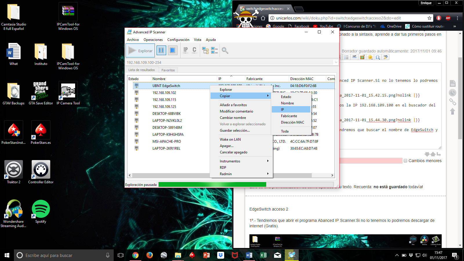Click the C subnet class toolbar icon

(195, 50)
